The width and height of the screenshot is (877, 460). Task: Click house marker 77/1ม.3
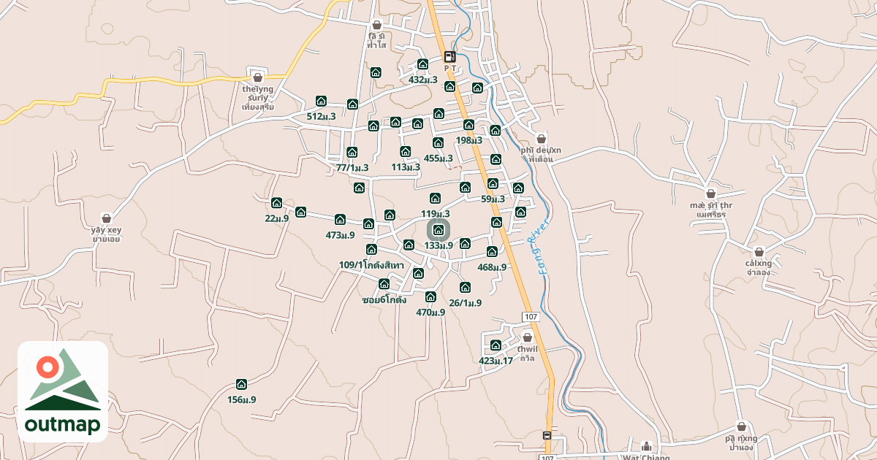[x=352, y=152]
